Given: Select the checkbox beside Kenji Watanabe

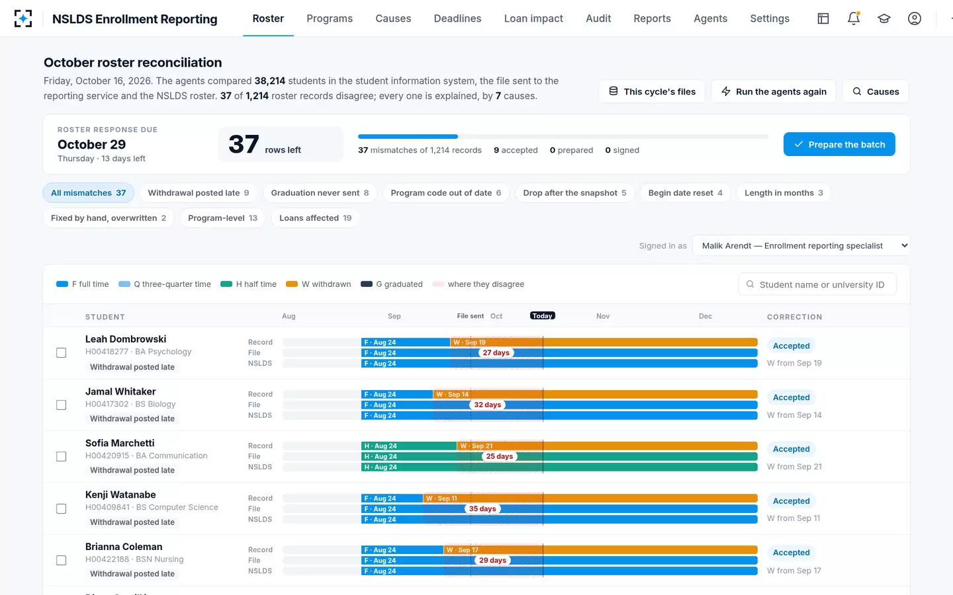Looking at the screenshot, I should (62, 508).
